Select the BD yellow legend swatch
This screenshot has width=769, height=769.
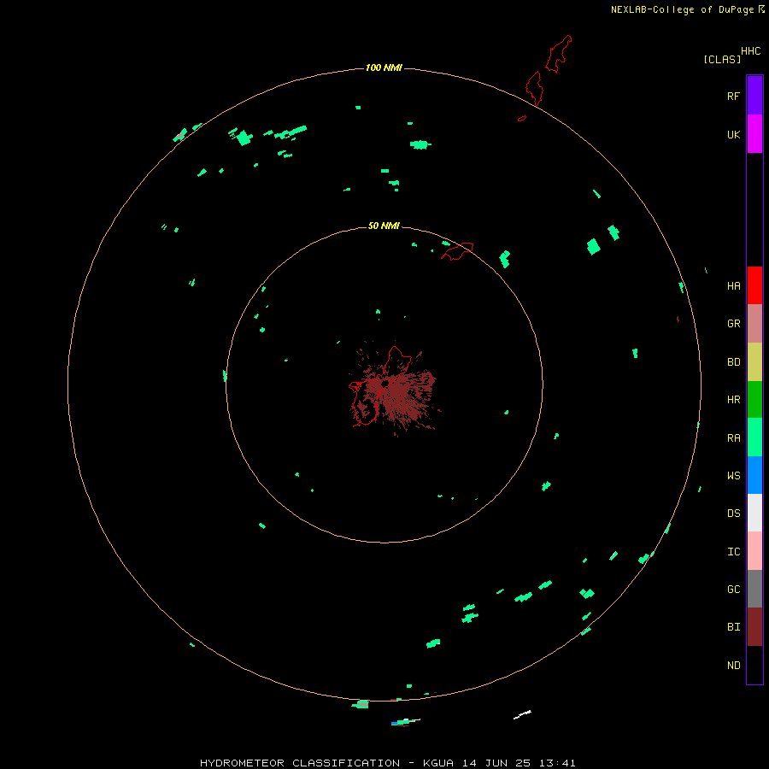click(x=754, y=362)
